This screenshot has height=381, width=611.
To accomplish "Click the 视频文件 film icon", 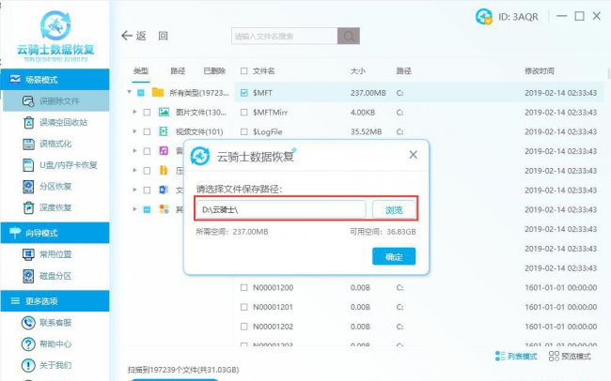I will [164, 131].
